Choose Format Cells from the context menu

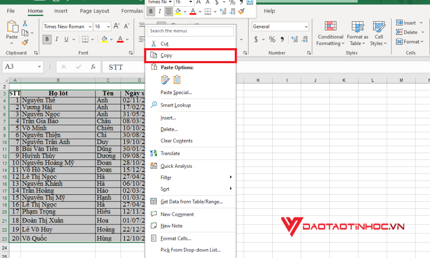point(175,238)
